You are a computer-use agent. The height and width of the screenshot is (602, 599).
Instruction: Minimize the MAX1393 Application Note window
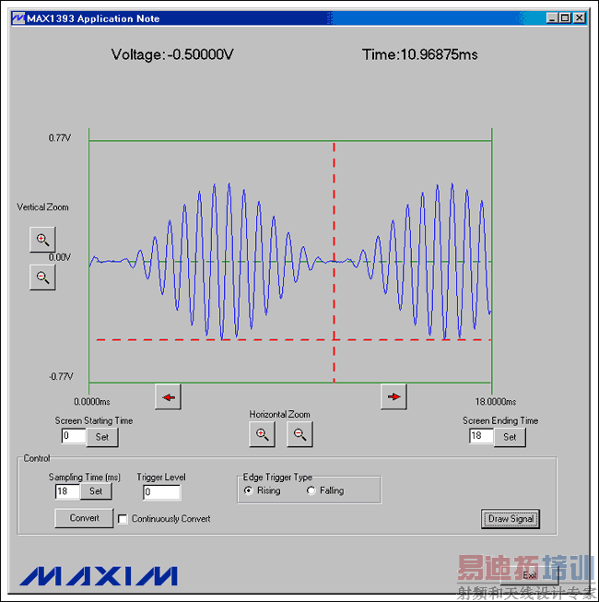click(x=552, y=18)
